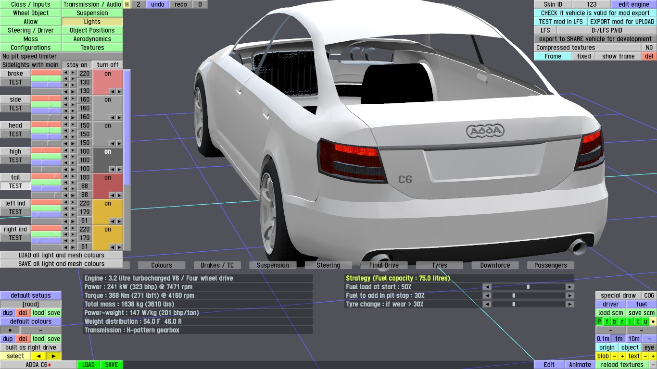Toggle the COG display button
The width and height of the screenshot is (657, 369).
(x=649, y=295)
